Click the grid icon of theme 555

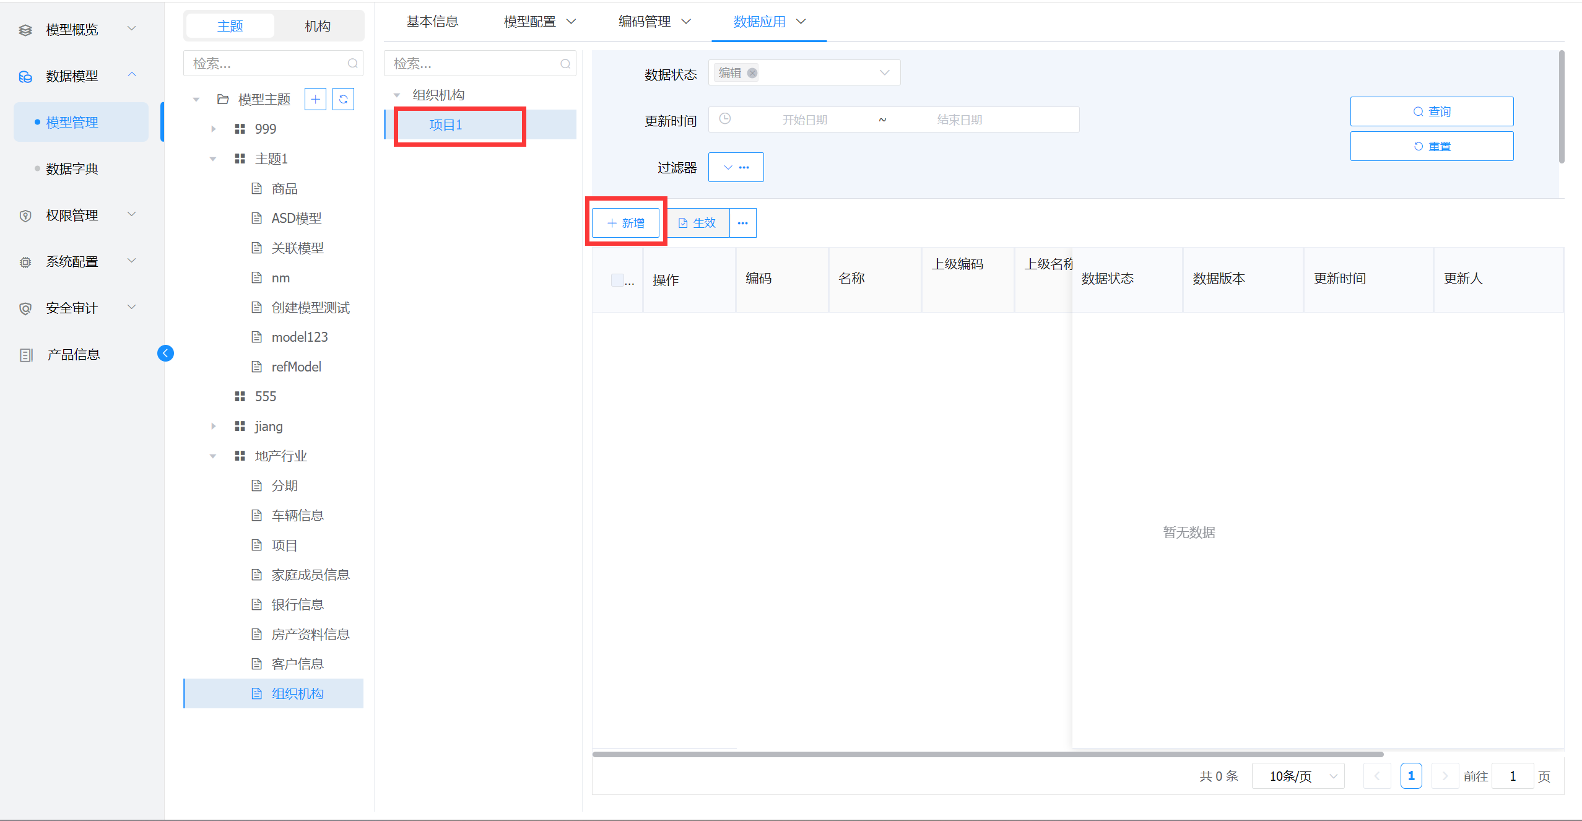point(240,396)
